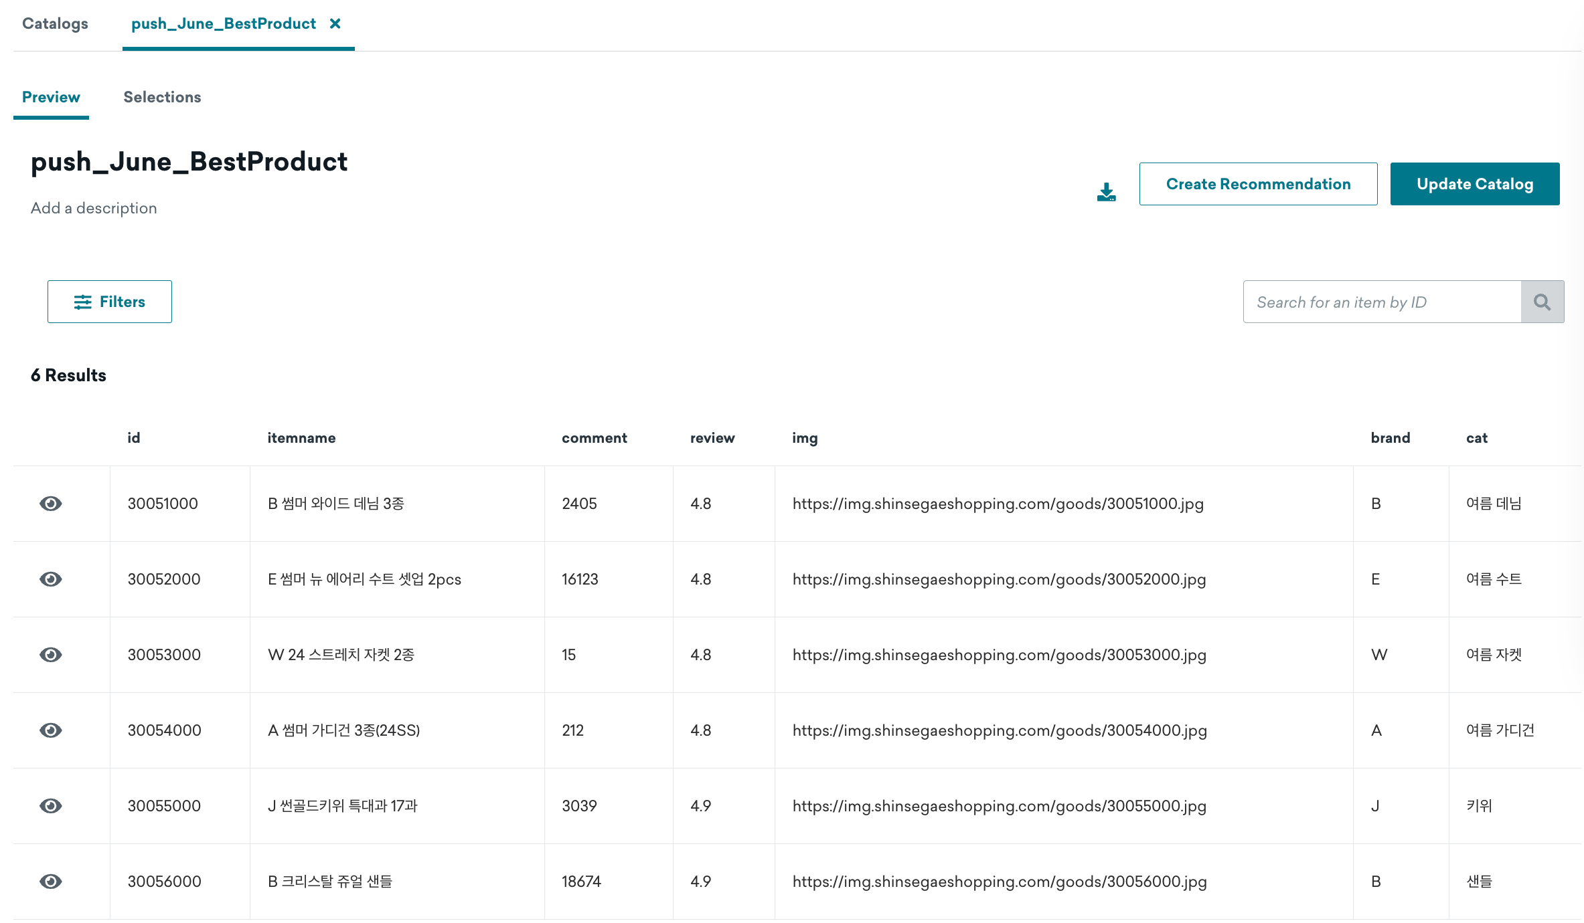Click itemname B 크리스탈 쥬얼 샌들
The width and height of the screenshot is (1584, 923).
pos(330,882)
